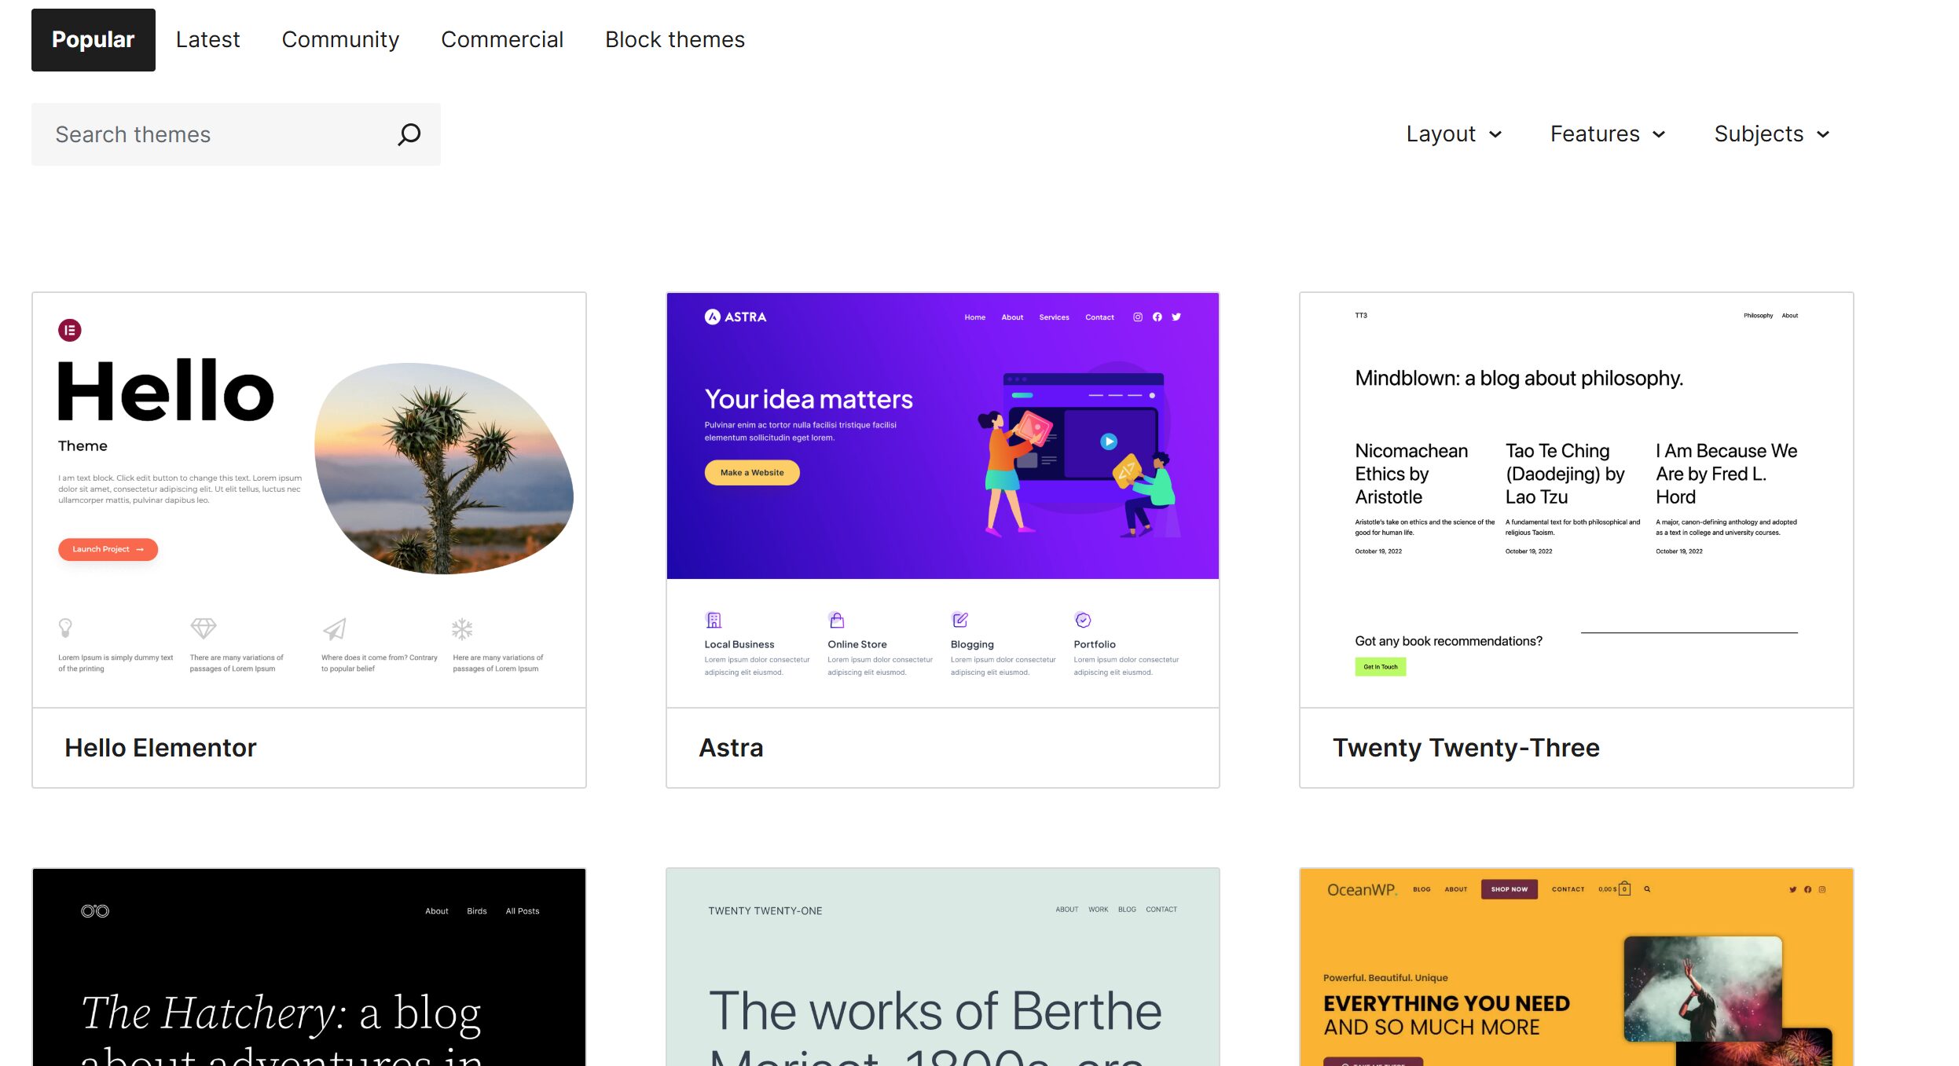
Task: Open the Twenty Twenty-Three theme preview thumbnail
Action: pos(1576,500)
